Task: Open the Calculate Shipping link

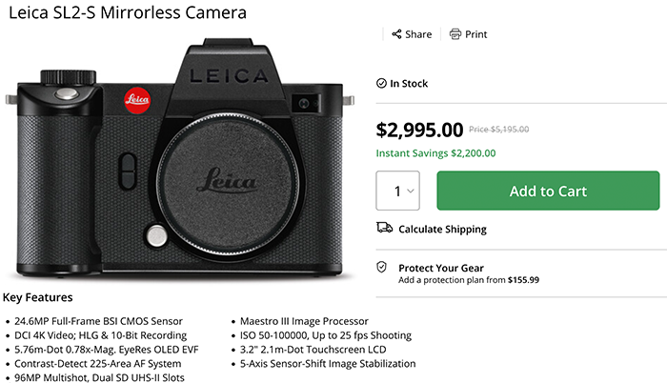Action: pos(442,230)
